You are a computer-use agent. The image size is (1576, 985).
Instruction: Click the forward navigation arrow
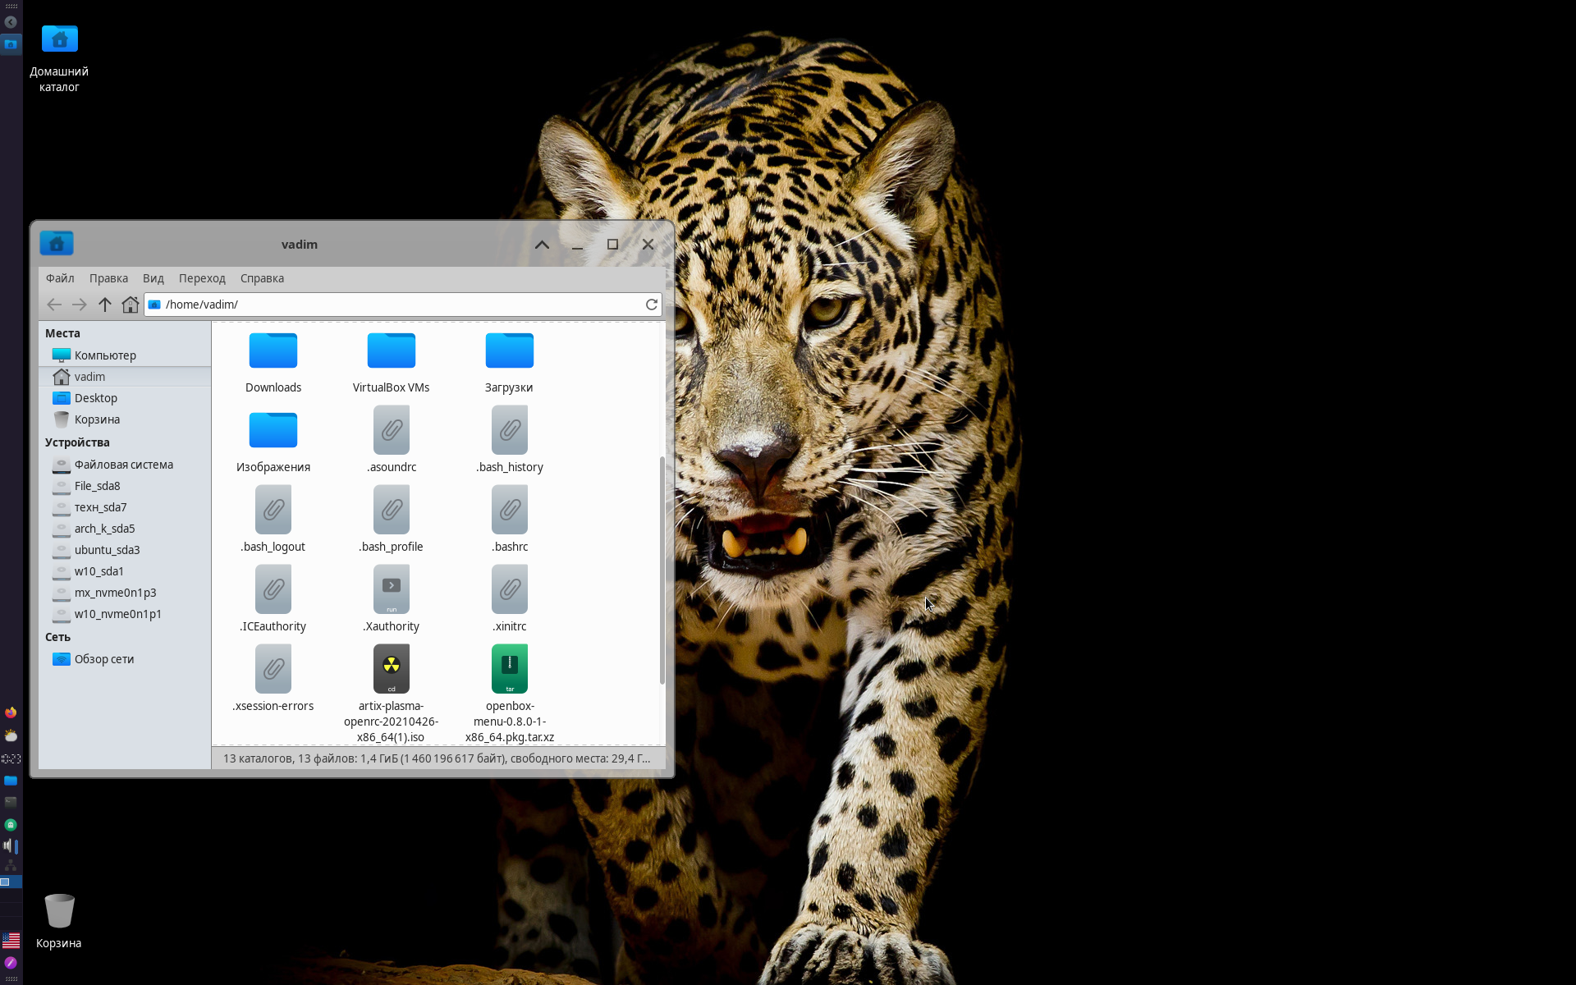click(79, 305)
